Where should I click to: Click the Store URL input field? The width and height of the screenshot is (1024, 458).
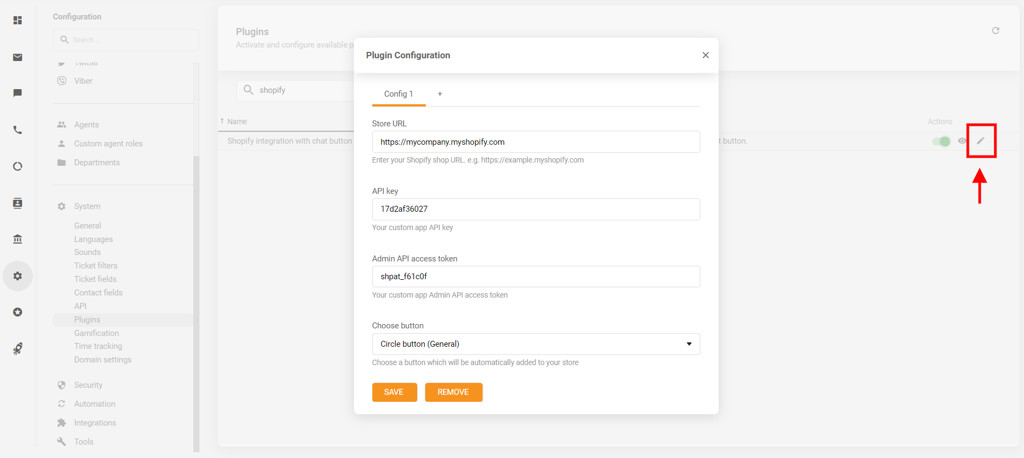[x=536, y=142]
